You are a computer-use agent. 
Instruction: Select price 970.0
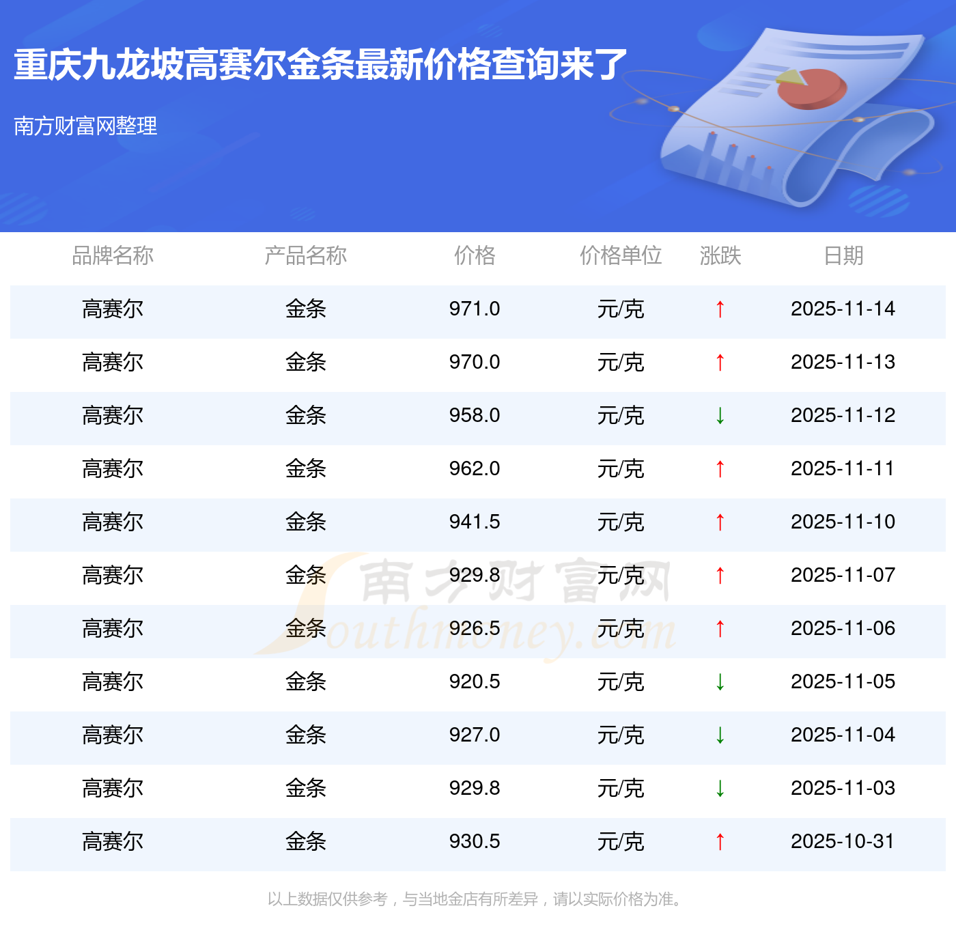click(475, 362)
